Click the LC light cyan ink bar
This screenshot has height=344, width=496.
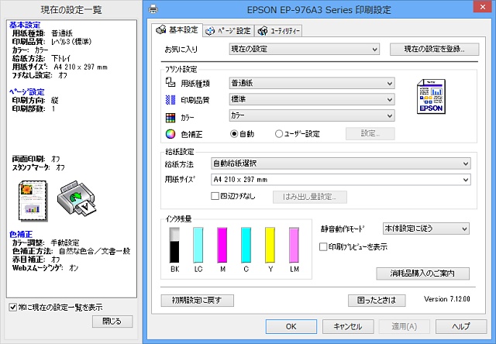pyautogui.click(x=198, y=246)
